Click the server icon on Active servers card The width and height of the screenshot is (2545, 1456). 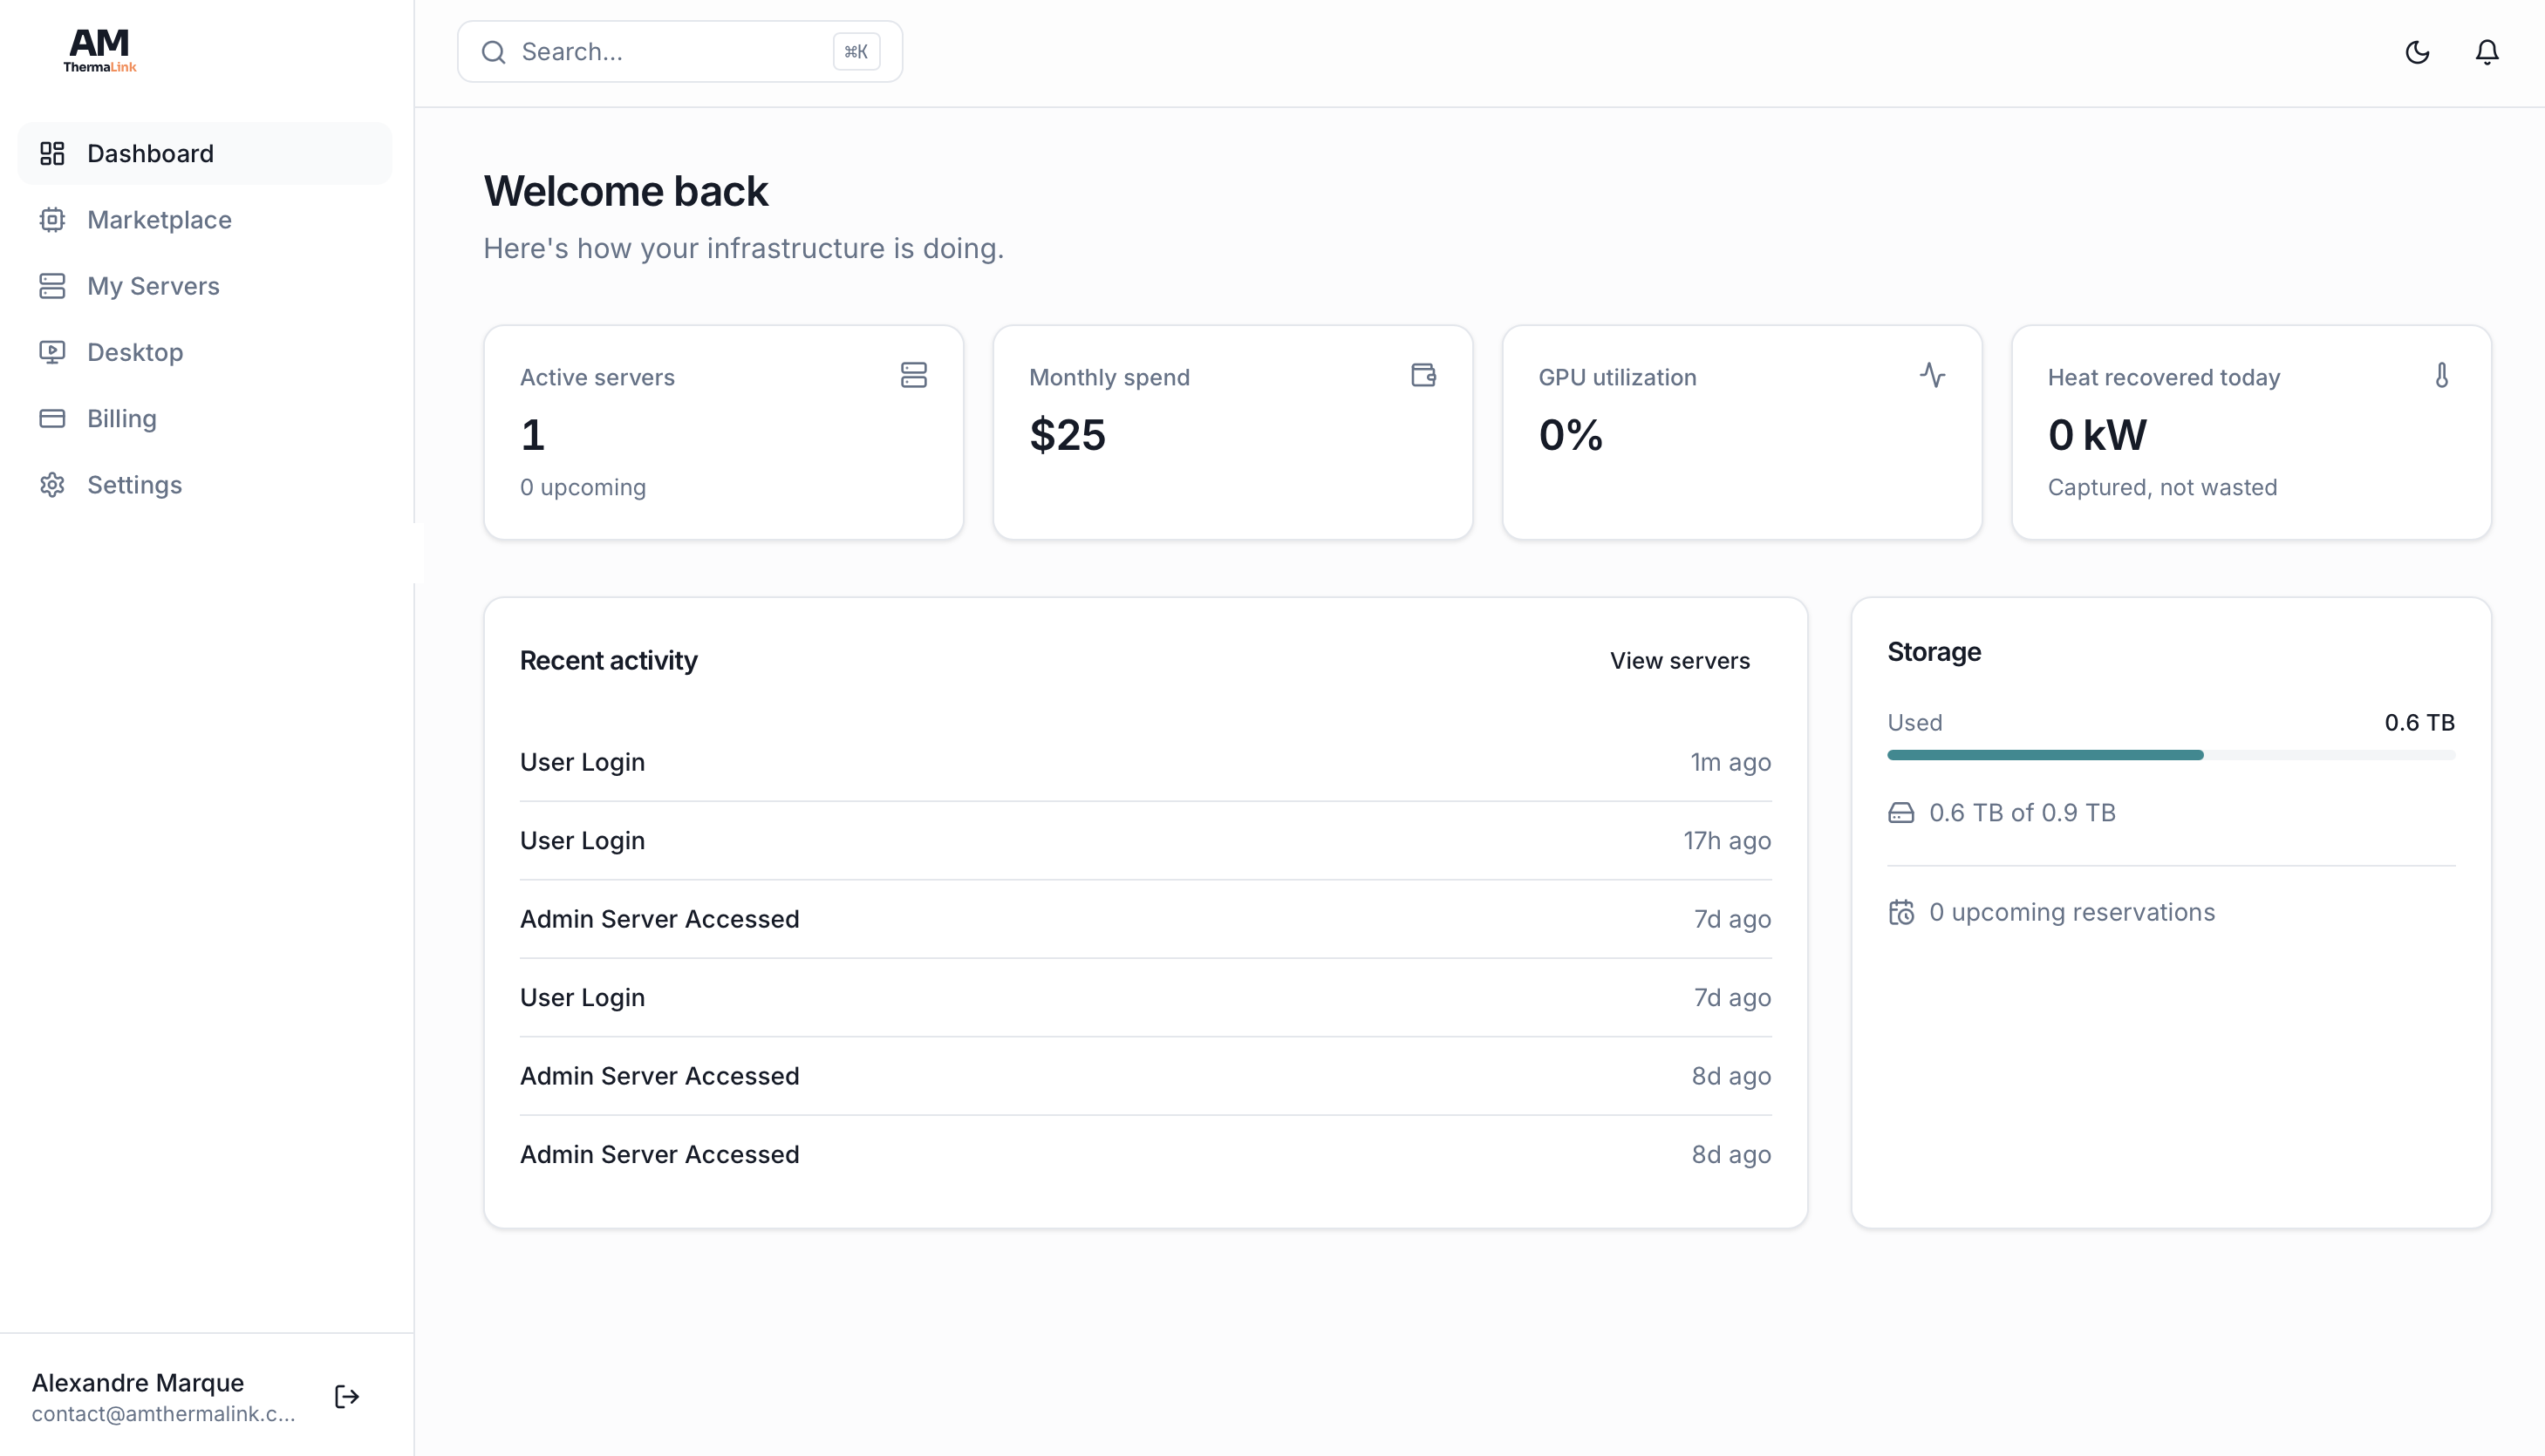913,375
